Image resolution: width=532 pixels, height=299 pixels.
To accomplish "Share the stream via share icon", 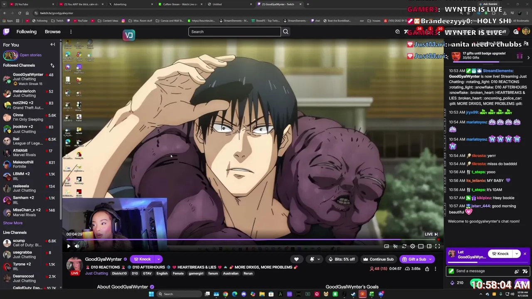I will pos(427,269).
